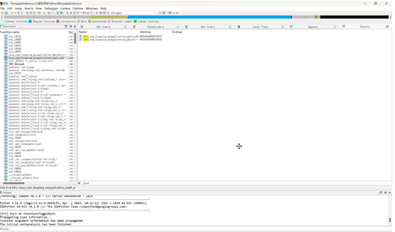Open the Lumina menu

pyautogui.click(x=65, y=8)
